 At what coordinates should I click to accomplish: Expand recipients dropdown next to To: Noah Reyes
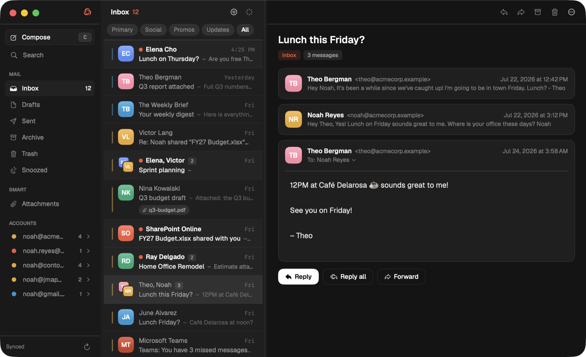point(354,160)
